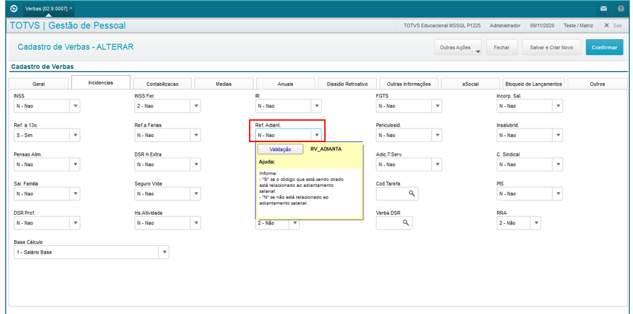Click Salvar e Criar Novo button

[x=551, y=47]
